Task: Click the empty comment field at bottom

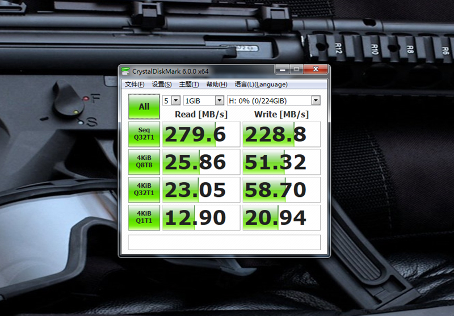Action: point(224,242)
